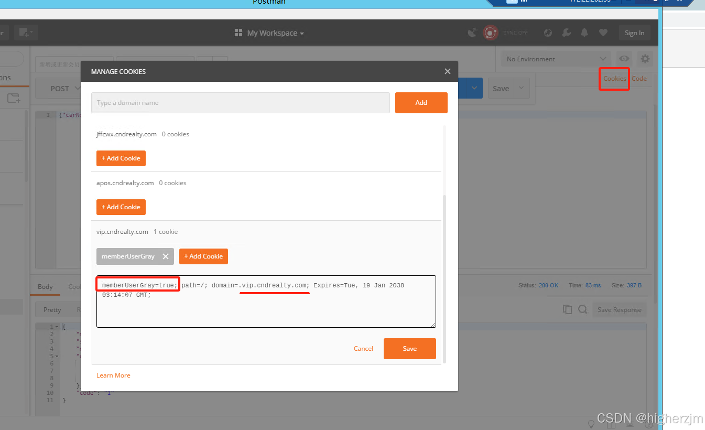Screen dimensions: 705x430
Task: Expand the Save button dropdown arrow
Action: (521, 89)
